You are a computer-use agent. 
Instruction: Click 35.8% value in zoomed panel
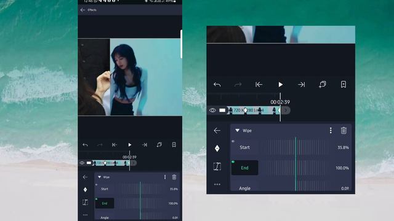(x=343, y=147)
